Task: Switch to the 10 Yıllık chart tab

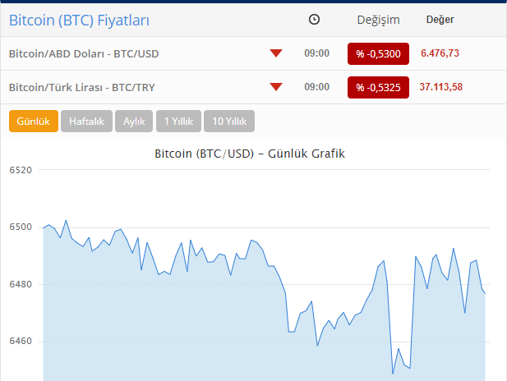Action: click(229, 122)
